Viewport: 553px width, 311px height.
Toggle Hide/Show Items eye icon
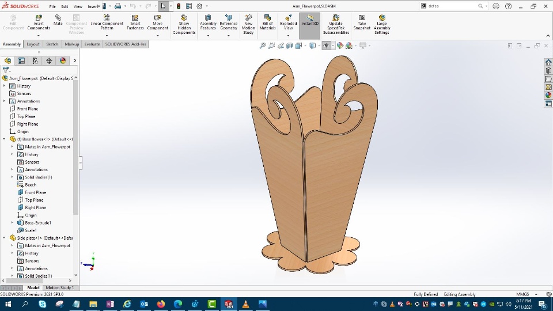coord(327,45)
